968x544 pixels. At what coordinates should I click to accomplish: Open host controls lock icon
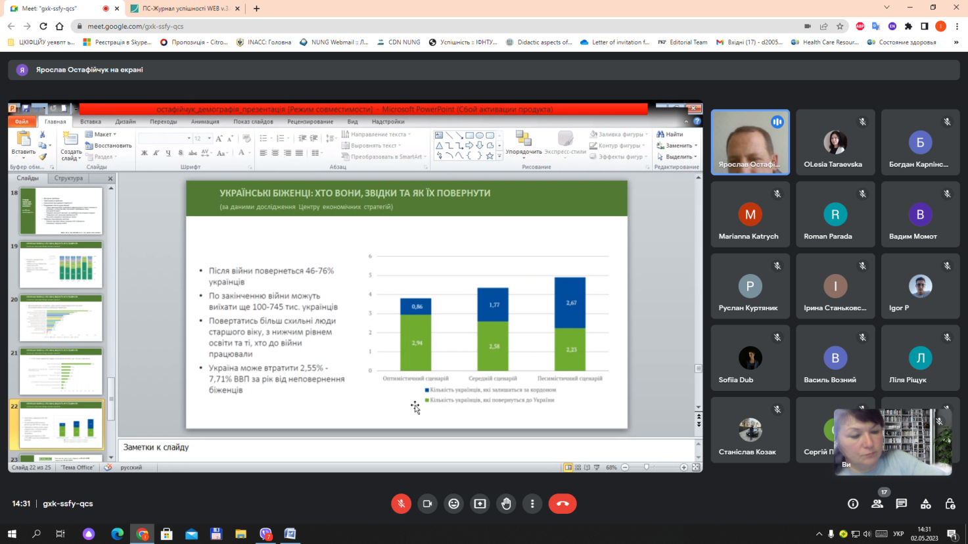(x=950, y=503)
